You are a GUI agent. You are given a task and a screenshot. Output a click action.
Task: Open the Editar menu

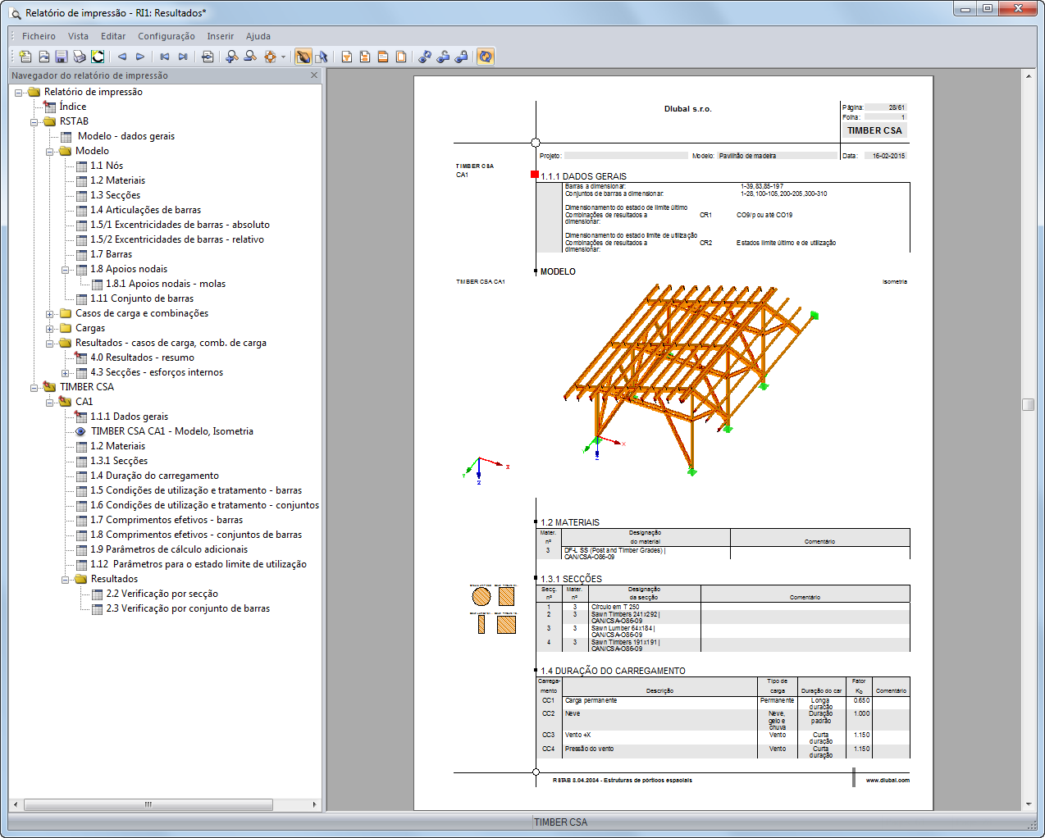pyautogui.click(x=113, y=36)
